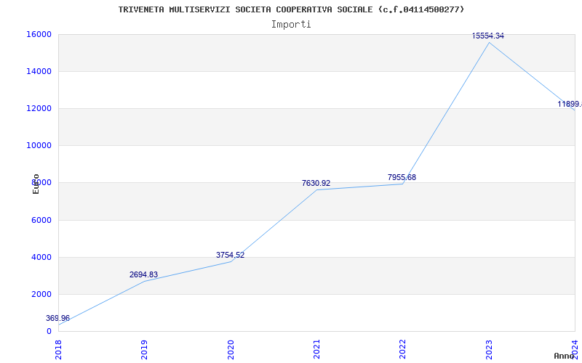Viewport: 582px width, 363px height.
Task: Click the data label 7630.92
Action: [x=316, y=183]
